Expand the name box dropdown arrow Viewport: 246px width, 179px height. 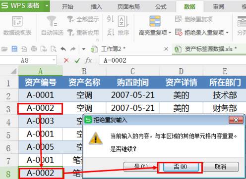54,60
